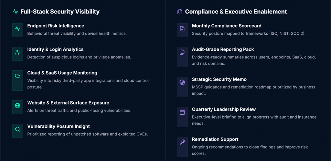
Task: Click the user-check icon for Identity & Login Analytics
Action: click(17, 52)
